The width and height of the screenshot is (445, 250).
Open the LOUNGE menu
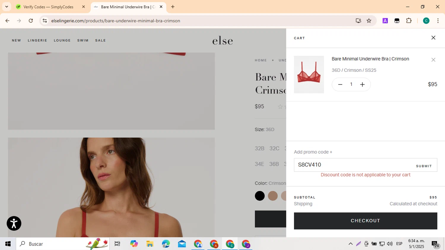(62, 40)
